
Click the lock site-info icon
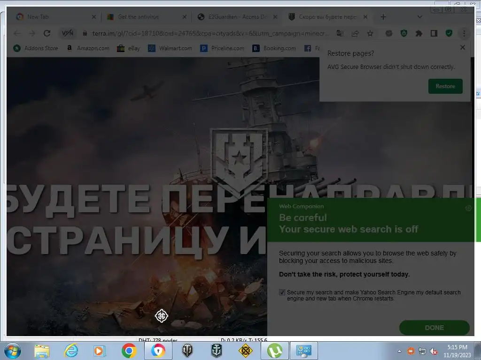[85, 33]
